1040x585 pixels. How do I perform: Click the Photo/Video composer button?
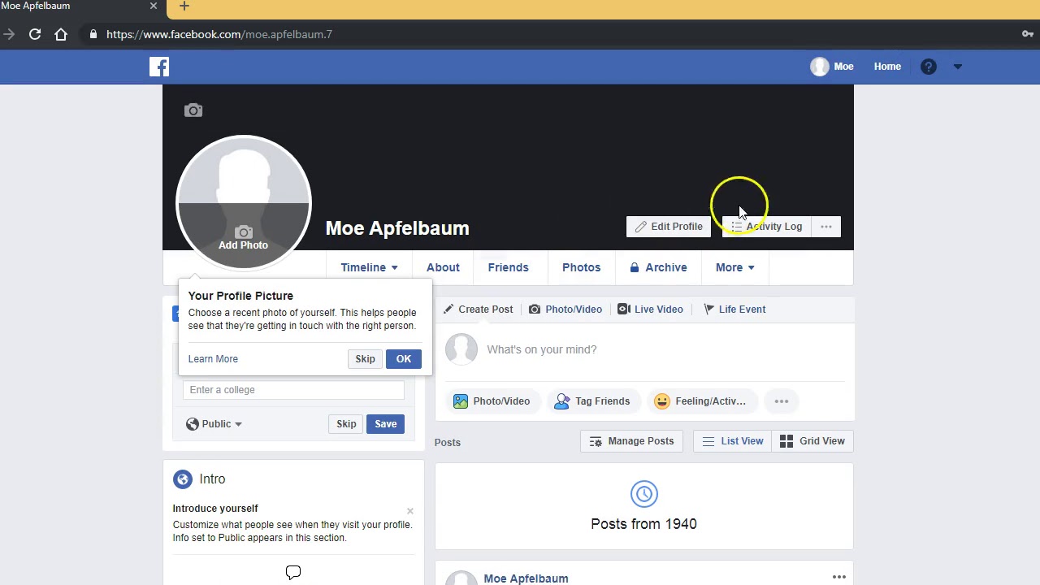click(492, 401)
